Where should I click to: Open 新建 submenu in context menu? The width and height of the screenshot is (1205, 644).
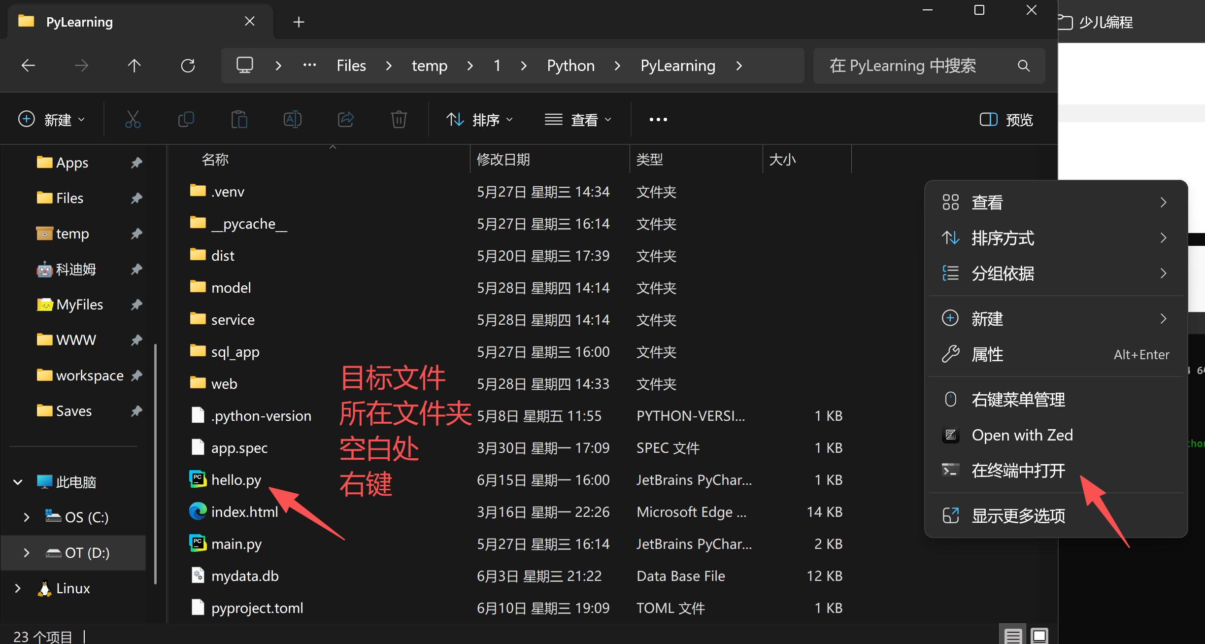[x=1056, y=319]
